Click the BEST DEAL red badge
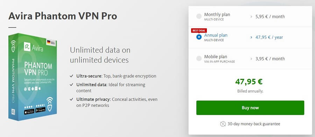This screenshot has width=315, height=137. tap(199, 30)
